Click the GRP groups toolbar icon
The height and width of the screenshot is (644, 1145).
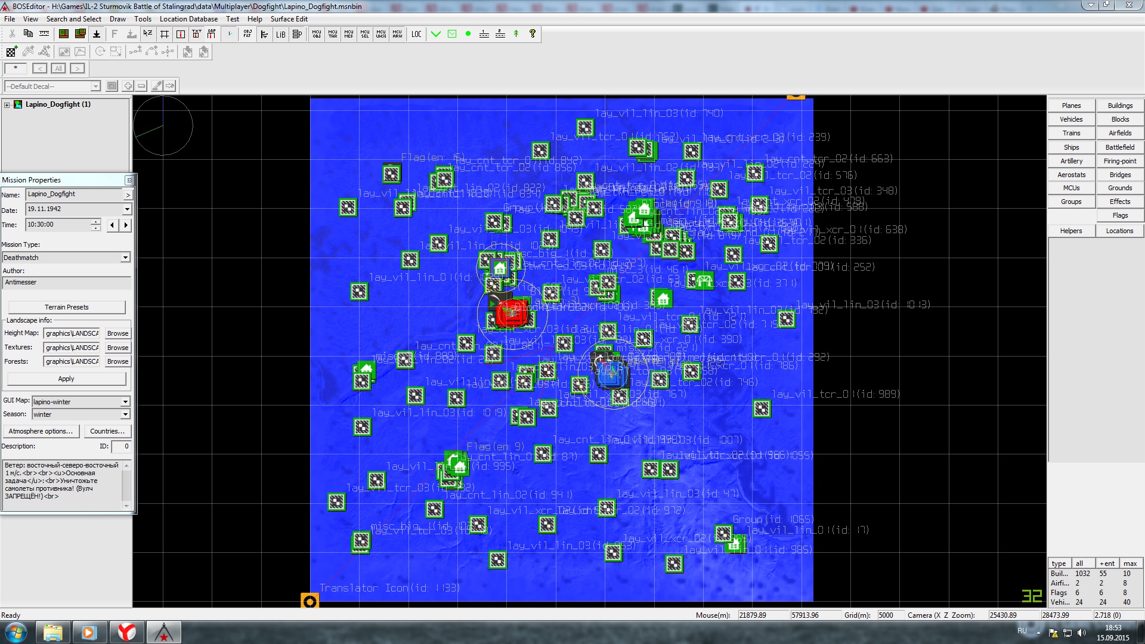(212, 34)
